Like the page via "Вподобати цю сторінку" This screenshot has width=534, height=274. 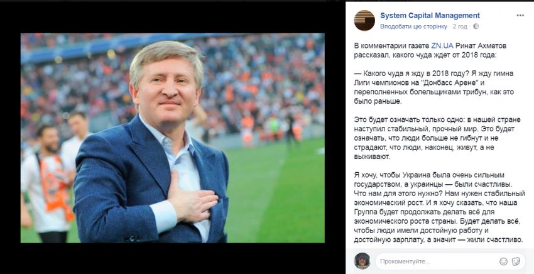413,26
